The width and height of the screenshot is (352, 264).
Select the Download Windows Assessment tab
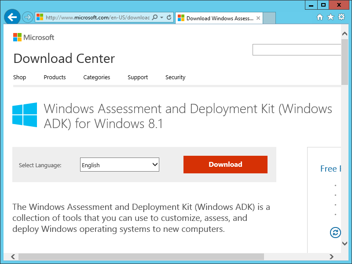click(x=216, y=18)
